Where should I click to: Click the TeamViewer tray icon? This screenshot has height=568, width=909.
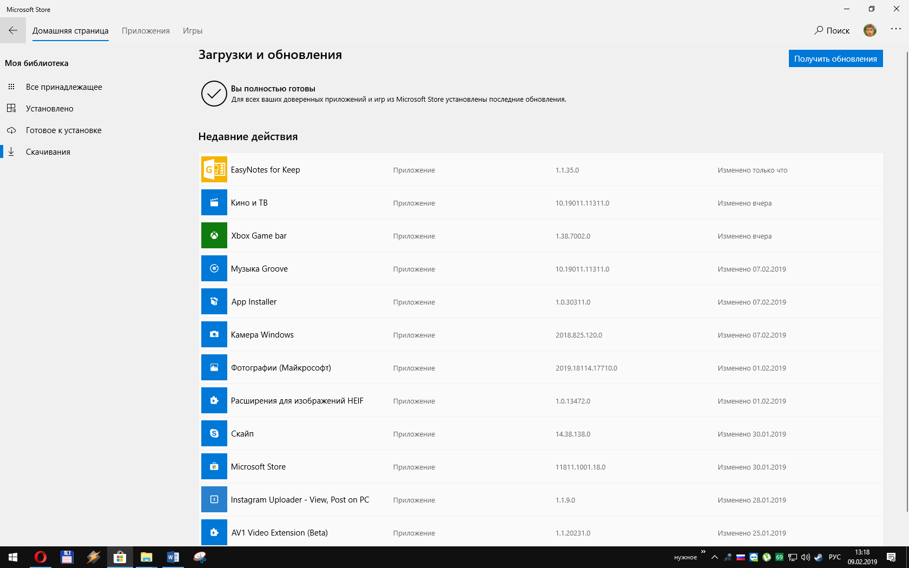coord(754,557)
